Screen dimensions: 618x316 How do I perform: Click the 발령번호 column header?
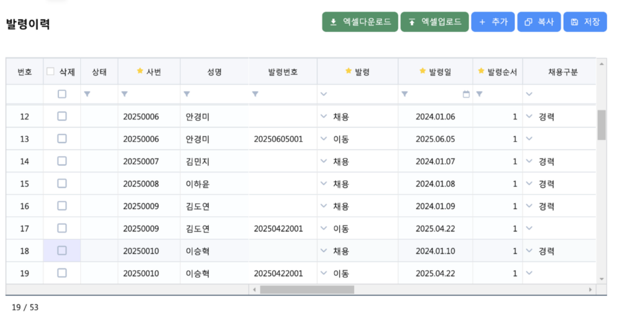(283, 72)
